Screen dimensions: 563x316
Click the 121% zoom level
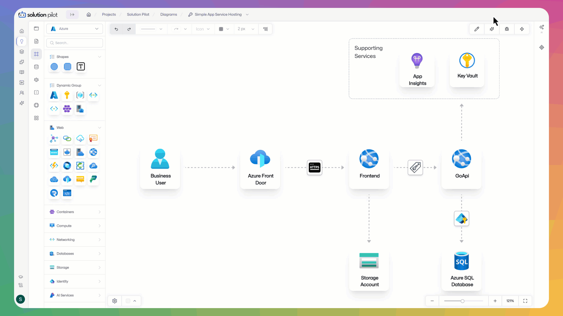[510, 301]
